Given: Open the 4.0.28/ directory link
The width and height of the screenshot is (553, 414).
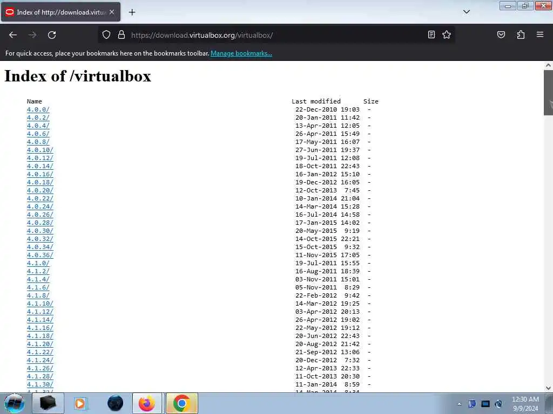Looking at the screenshot, I should tap(40, 223).
